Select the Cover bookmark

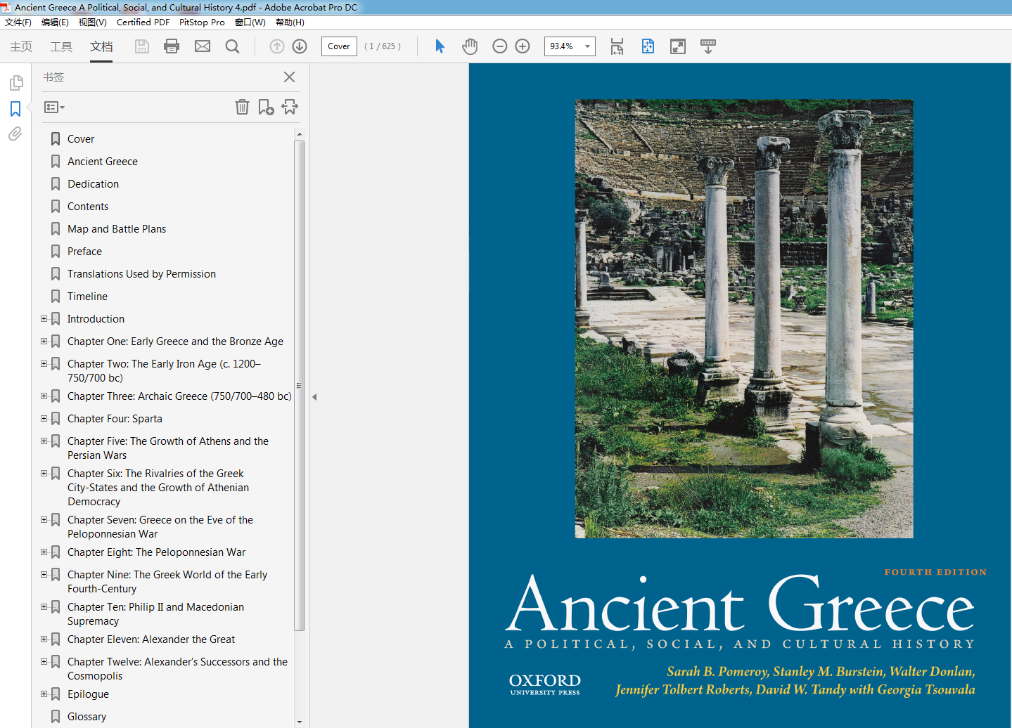click(81, 139)
